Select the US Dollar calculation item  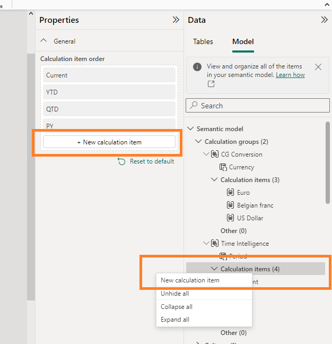click(250, 218)
